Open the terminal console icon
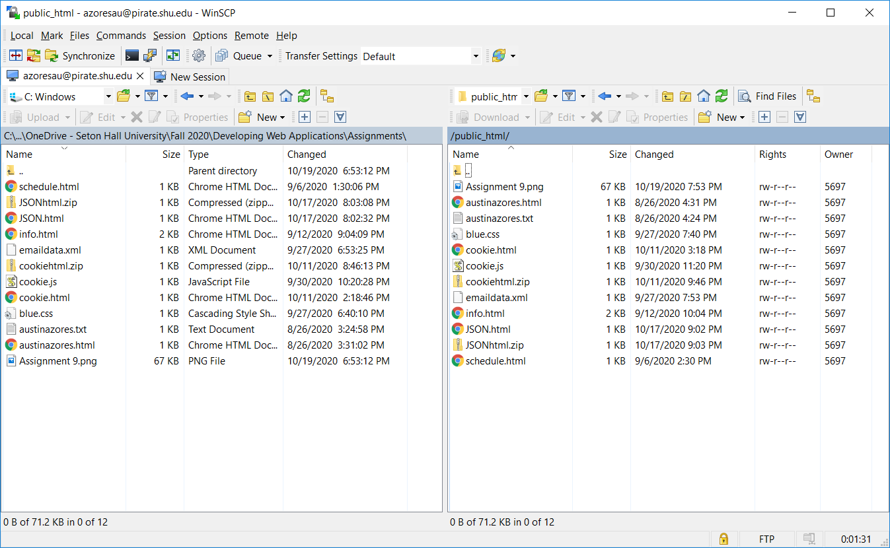The image size is (890, 548). pyautogui.click(x=132, y=56)
